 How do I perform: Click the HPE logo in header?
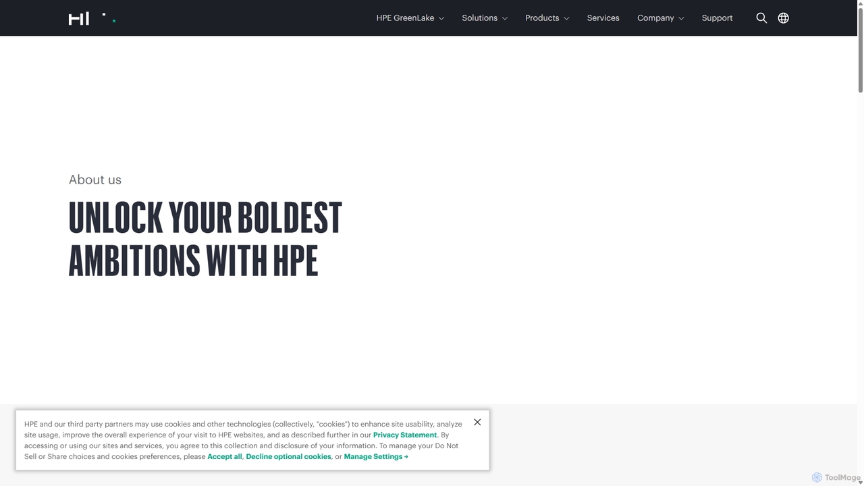92,18
